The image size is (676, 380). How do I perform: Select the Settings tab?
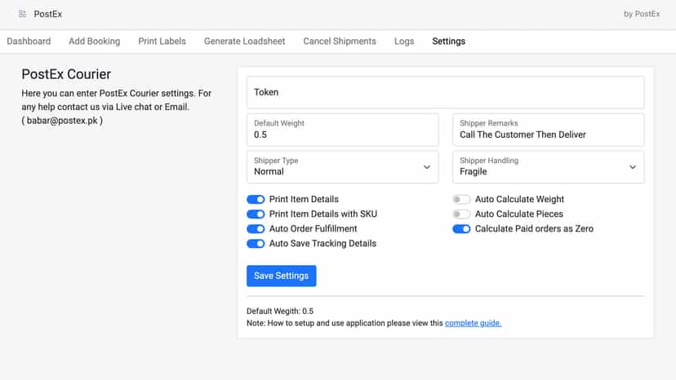tap(448, 42)
